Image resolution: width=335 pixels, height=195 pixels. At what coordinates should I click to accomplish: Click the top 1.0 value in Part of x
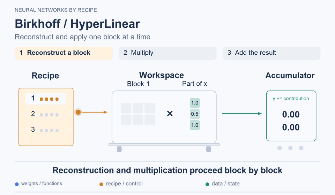coord(195,103)
